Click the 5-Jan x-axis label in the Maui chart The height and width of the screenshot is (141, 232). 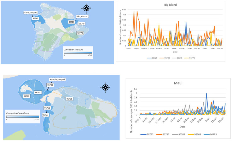coord(207,120)
